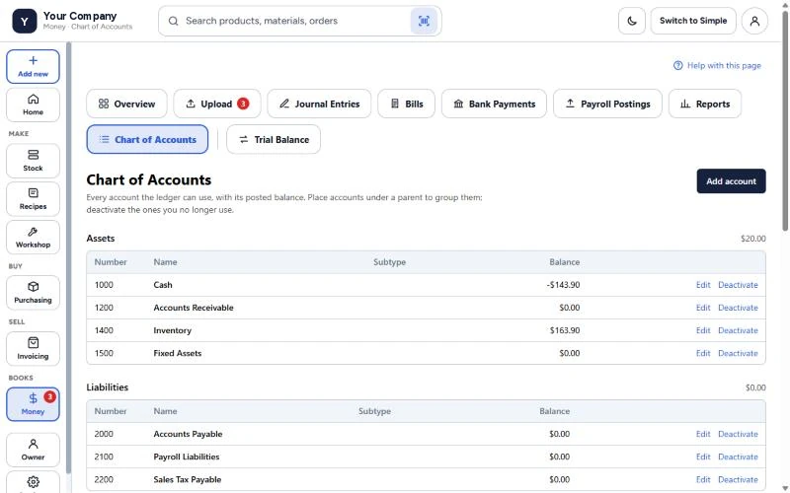Click the main page vertical scrollbar

[785, 120]
